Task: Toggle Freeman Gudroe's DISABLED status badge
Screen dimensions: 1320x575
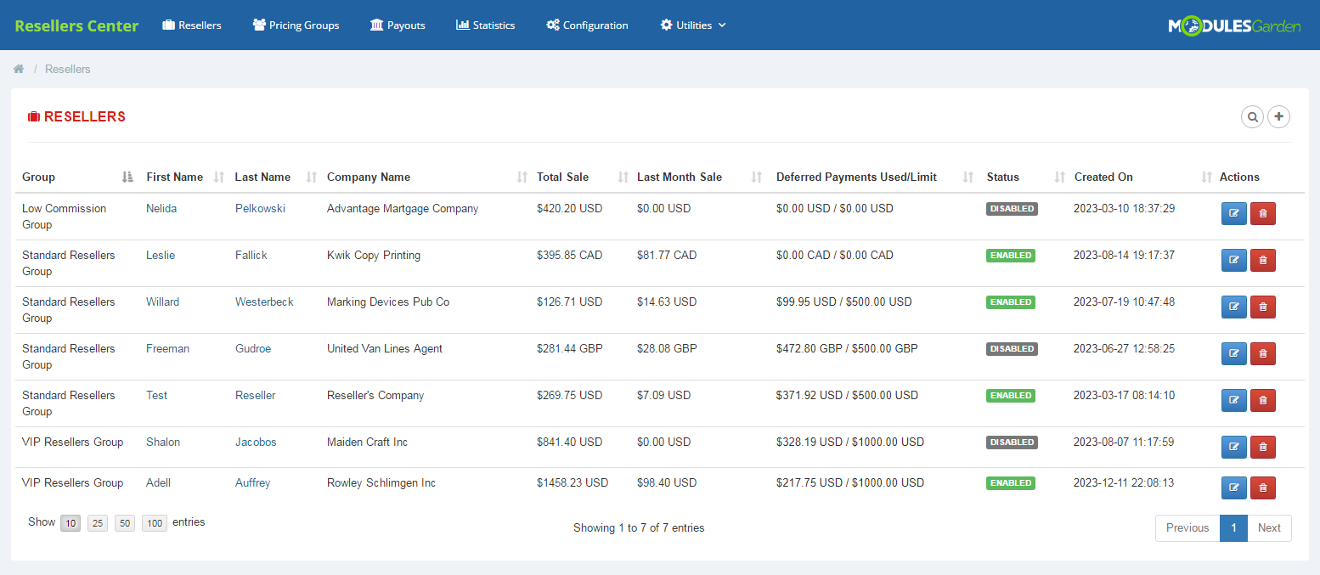Action: [x=1011, y=348]
